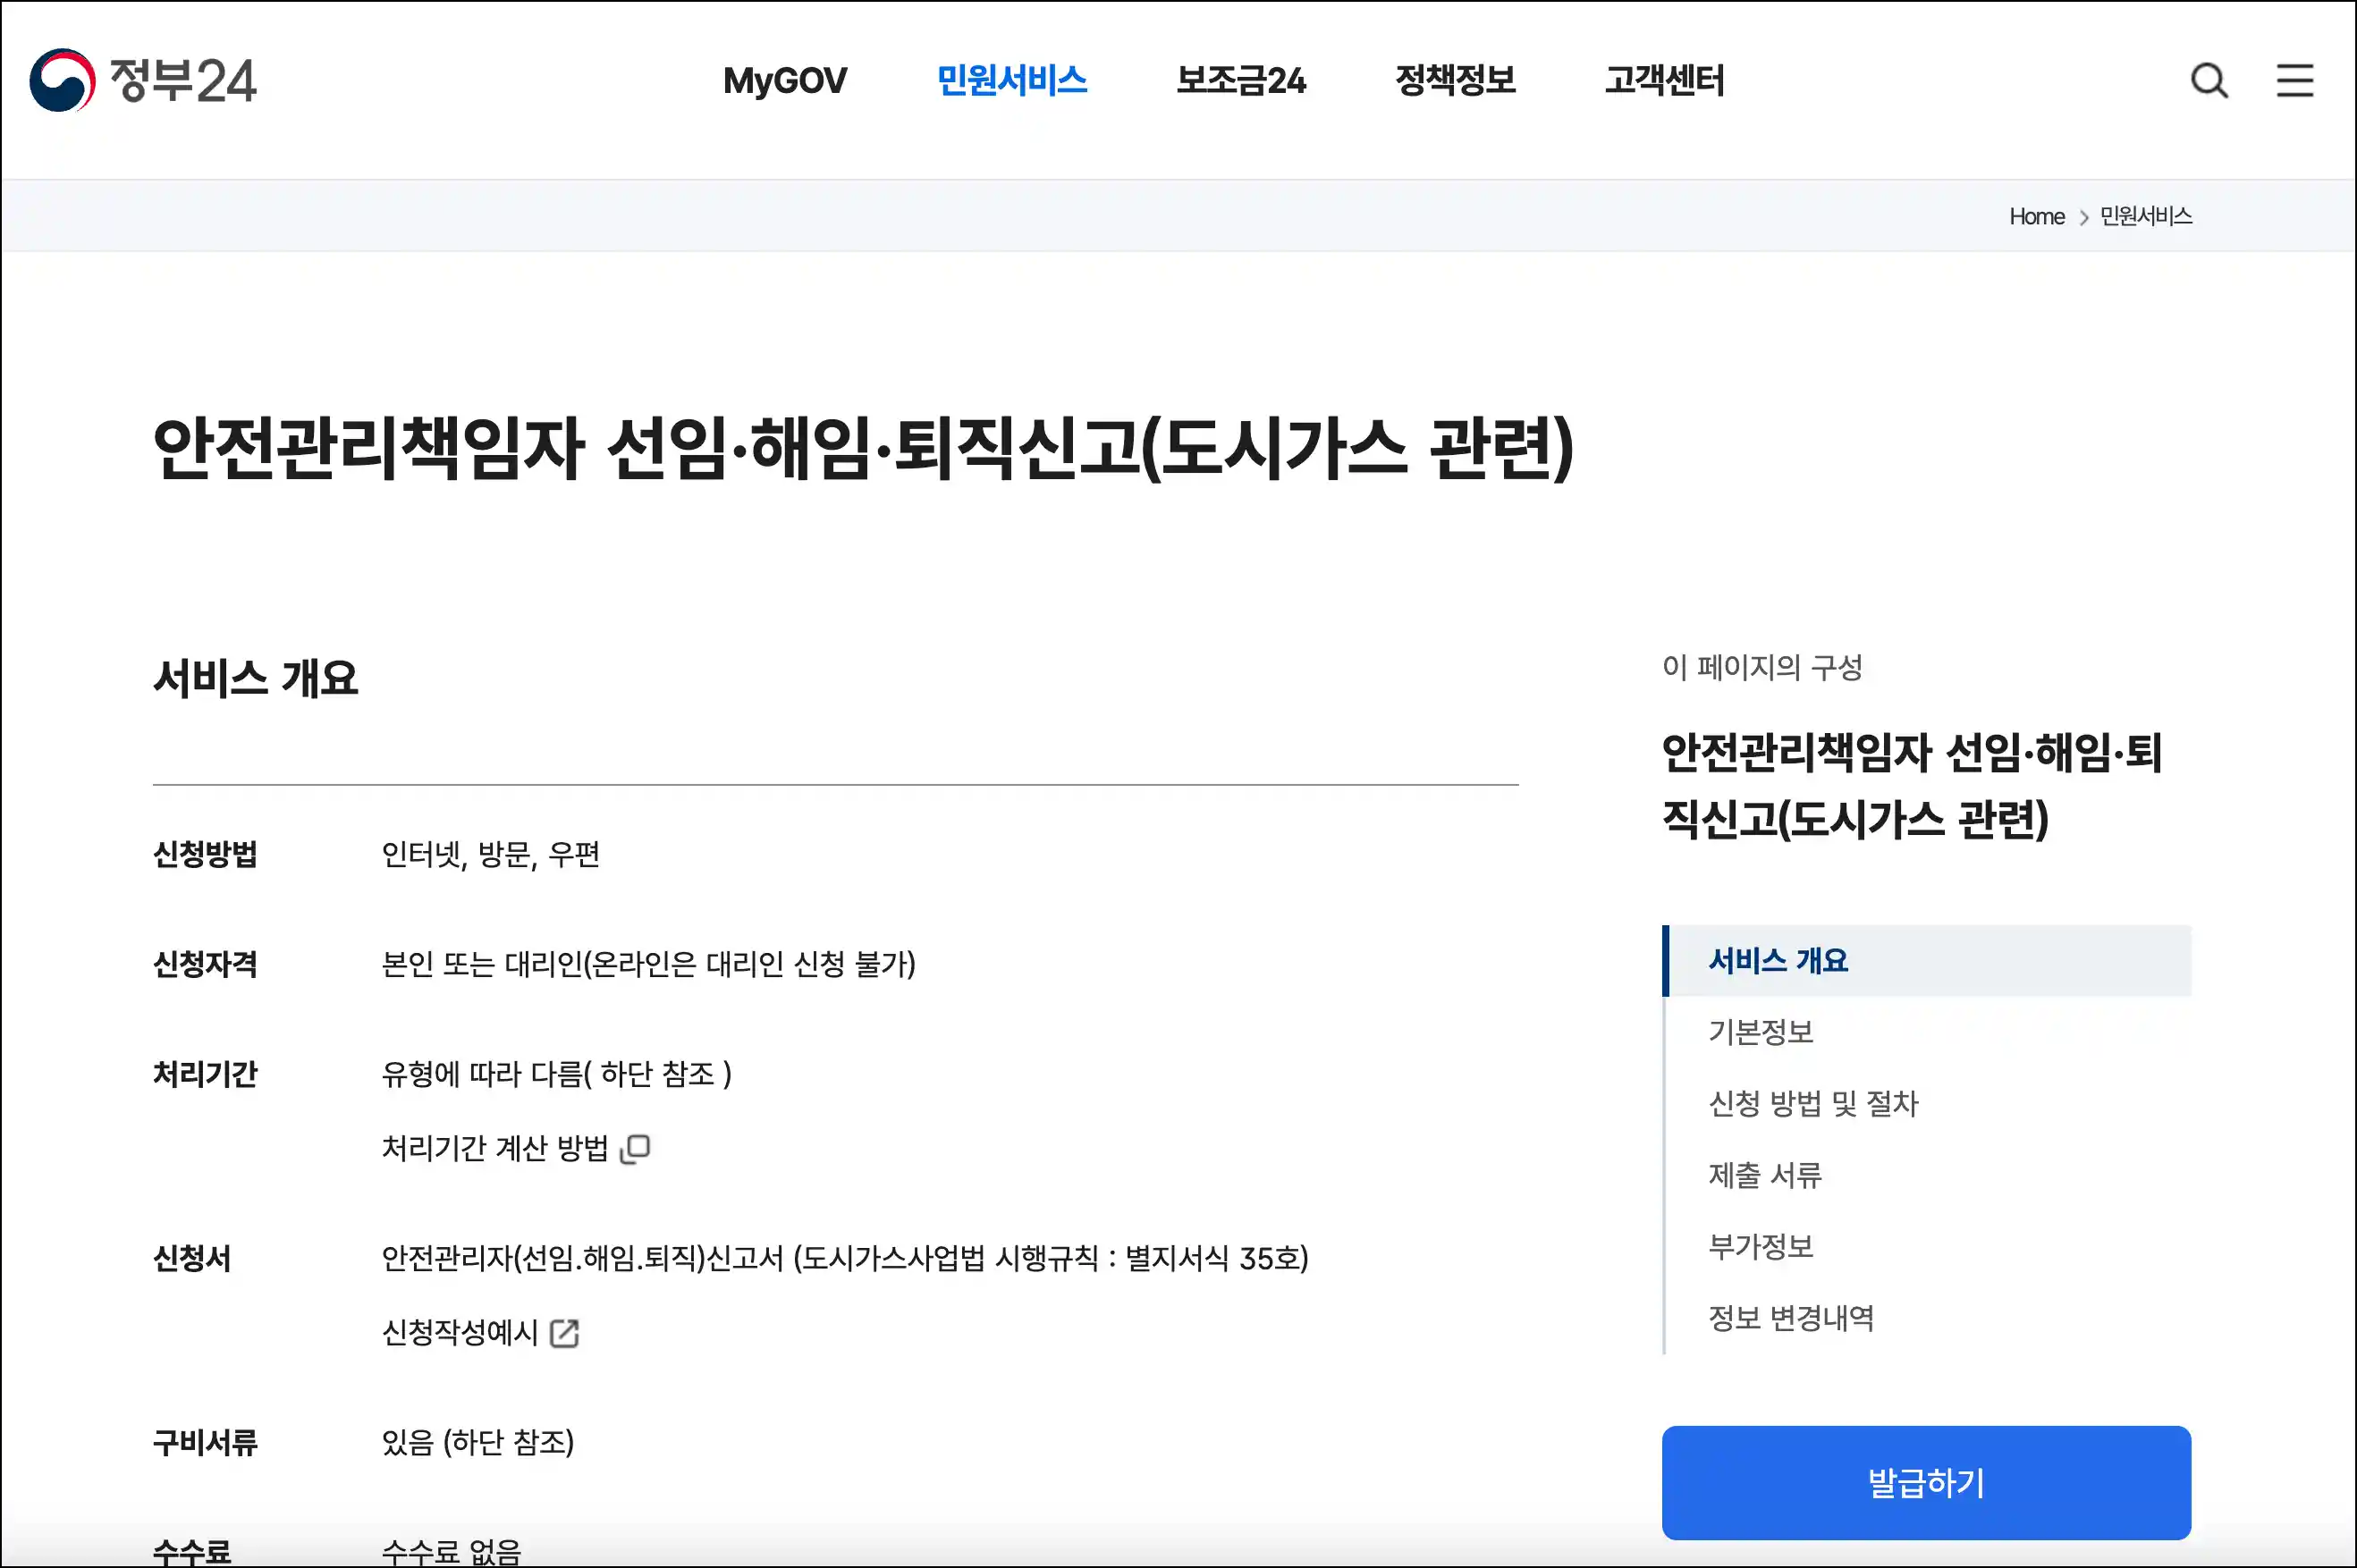Viewport: 2357px width, 1568px height.
Task: Go to Home in breadcrumb
Action: (2037, 216)
